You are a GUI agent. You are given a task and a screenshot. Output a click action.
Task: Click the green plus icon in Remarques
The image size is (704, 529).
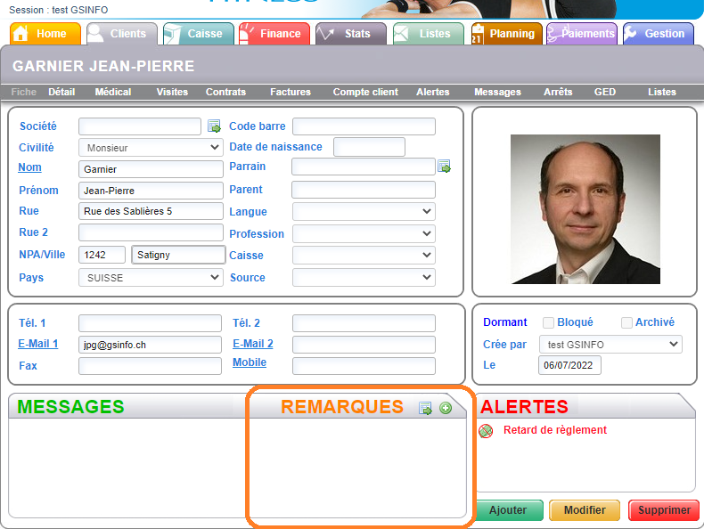coord(446,408)
